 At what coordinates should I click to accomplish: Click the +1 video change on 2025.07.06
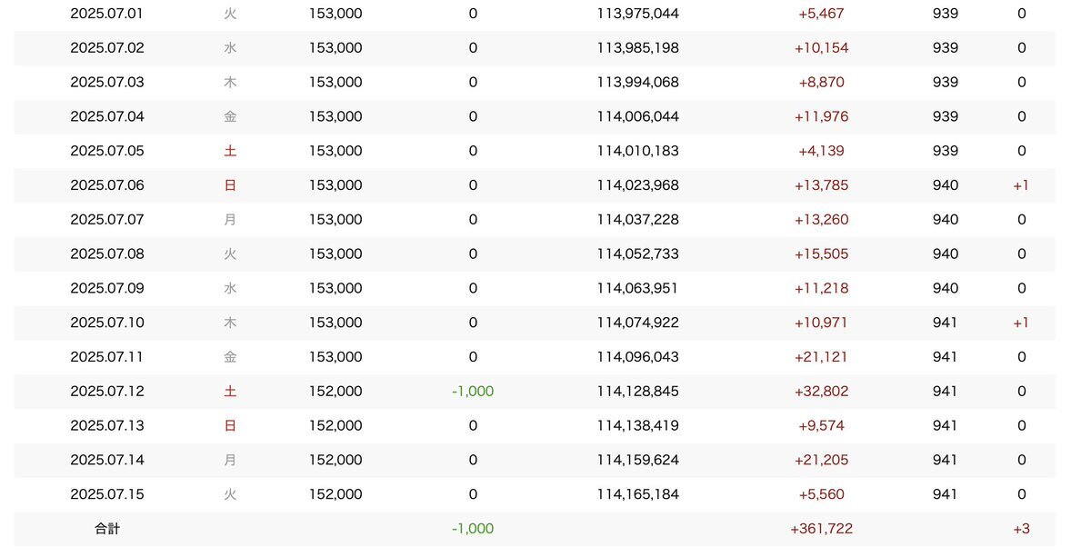pos(1021,185)
